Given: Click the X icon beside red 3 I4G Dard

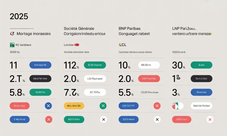Looking at the screenshot, I should pyautogui.click(x=210, y=119).
